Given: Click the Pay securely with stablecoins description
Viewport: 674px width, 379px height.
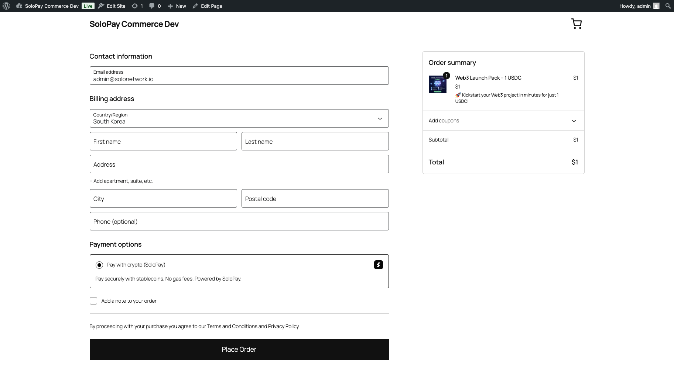Looking at the screenshot, I should pyautogui.click(x=168, y=279).
